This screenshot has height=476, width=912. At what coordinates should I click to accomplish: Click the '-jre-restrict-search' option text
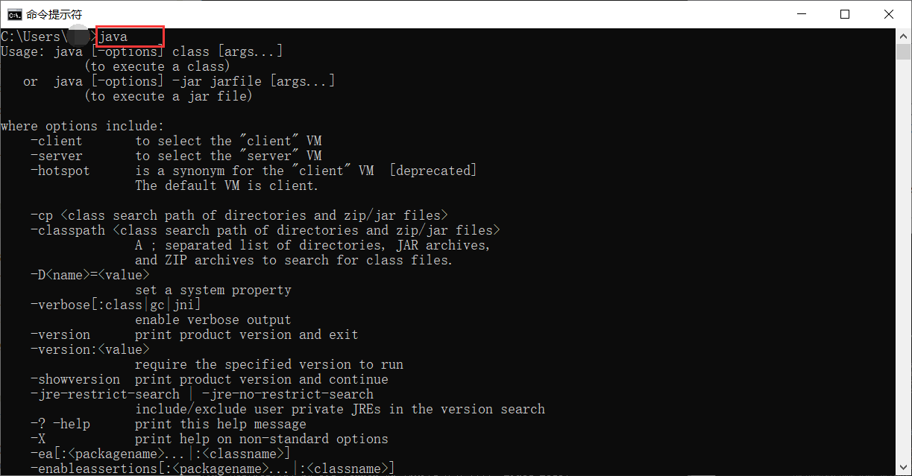click(x=105, y=394)
